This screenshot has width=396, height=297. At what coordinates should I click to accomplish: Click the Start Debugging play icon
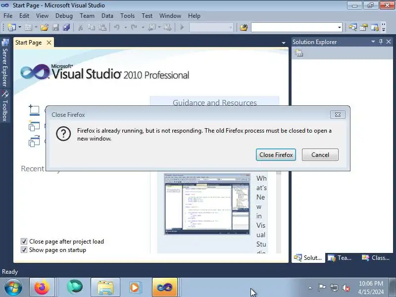(x=182, y=27)
